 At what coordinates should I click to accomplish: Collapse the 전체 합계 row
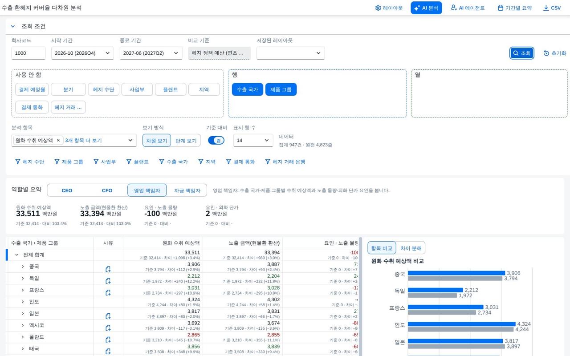[17, 255]
